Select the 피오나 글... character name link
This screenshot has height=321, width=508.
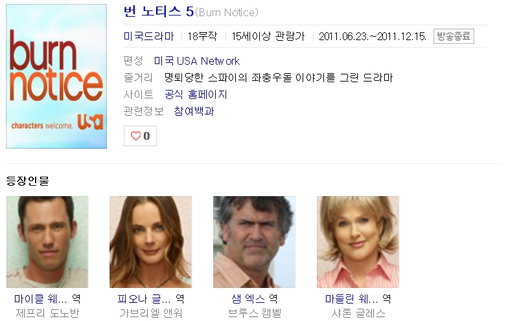tap(144, 299)
